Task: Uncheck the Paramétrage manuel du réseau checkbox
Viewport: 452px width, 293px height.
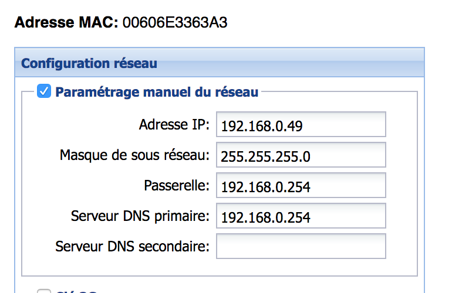Action: click(44, 91)
